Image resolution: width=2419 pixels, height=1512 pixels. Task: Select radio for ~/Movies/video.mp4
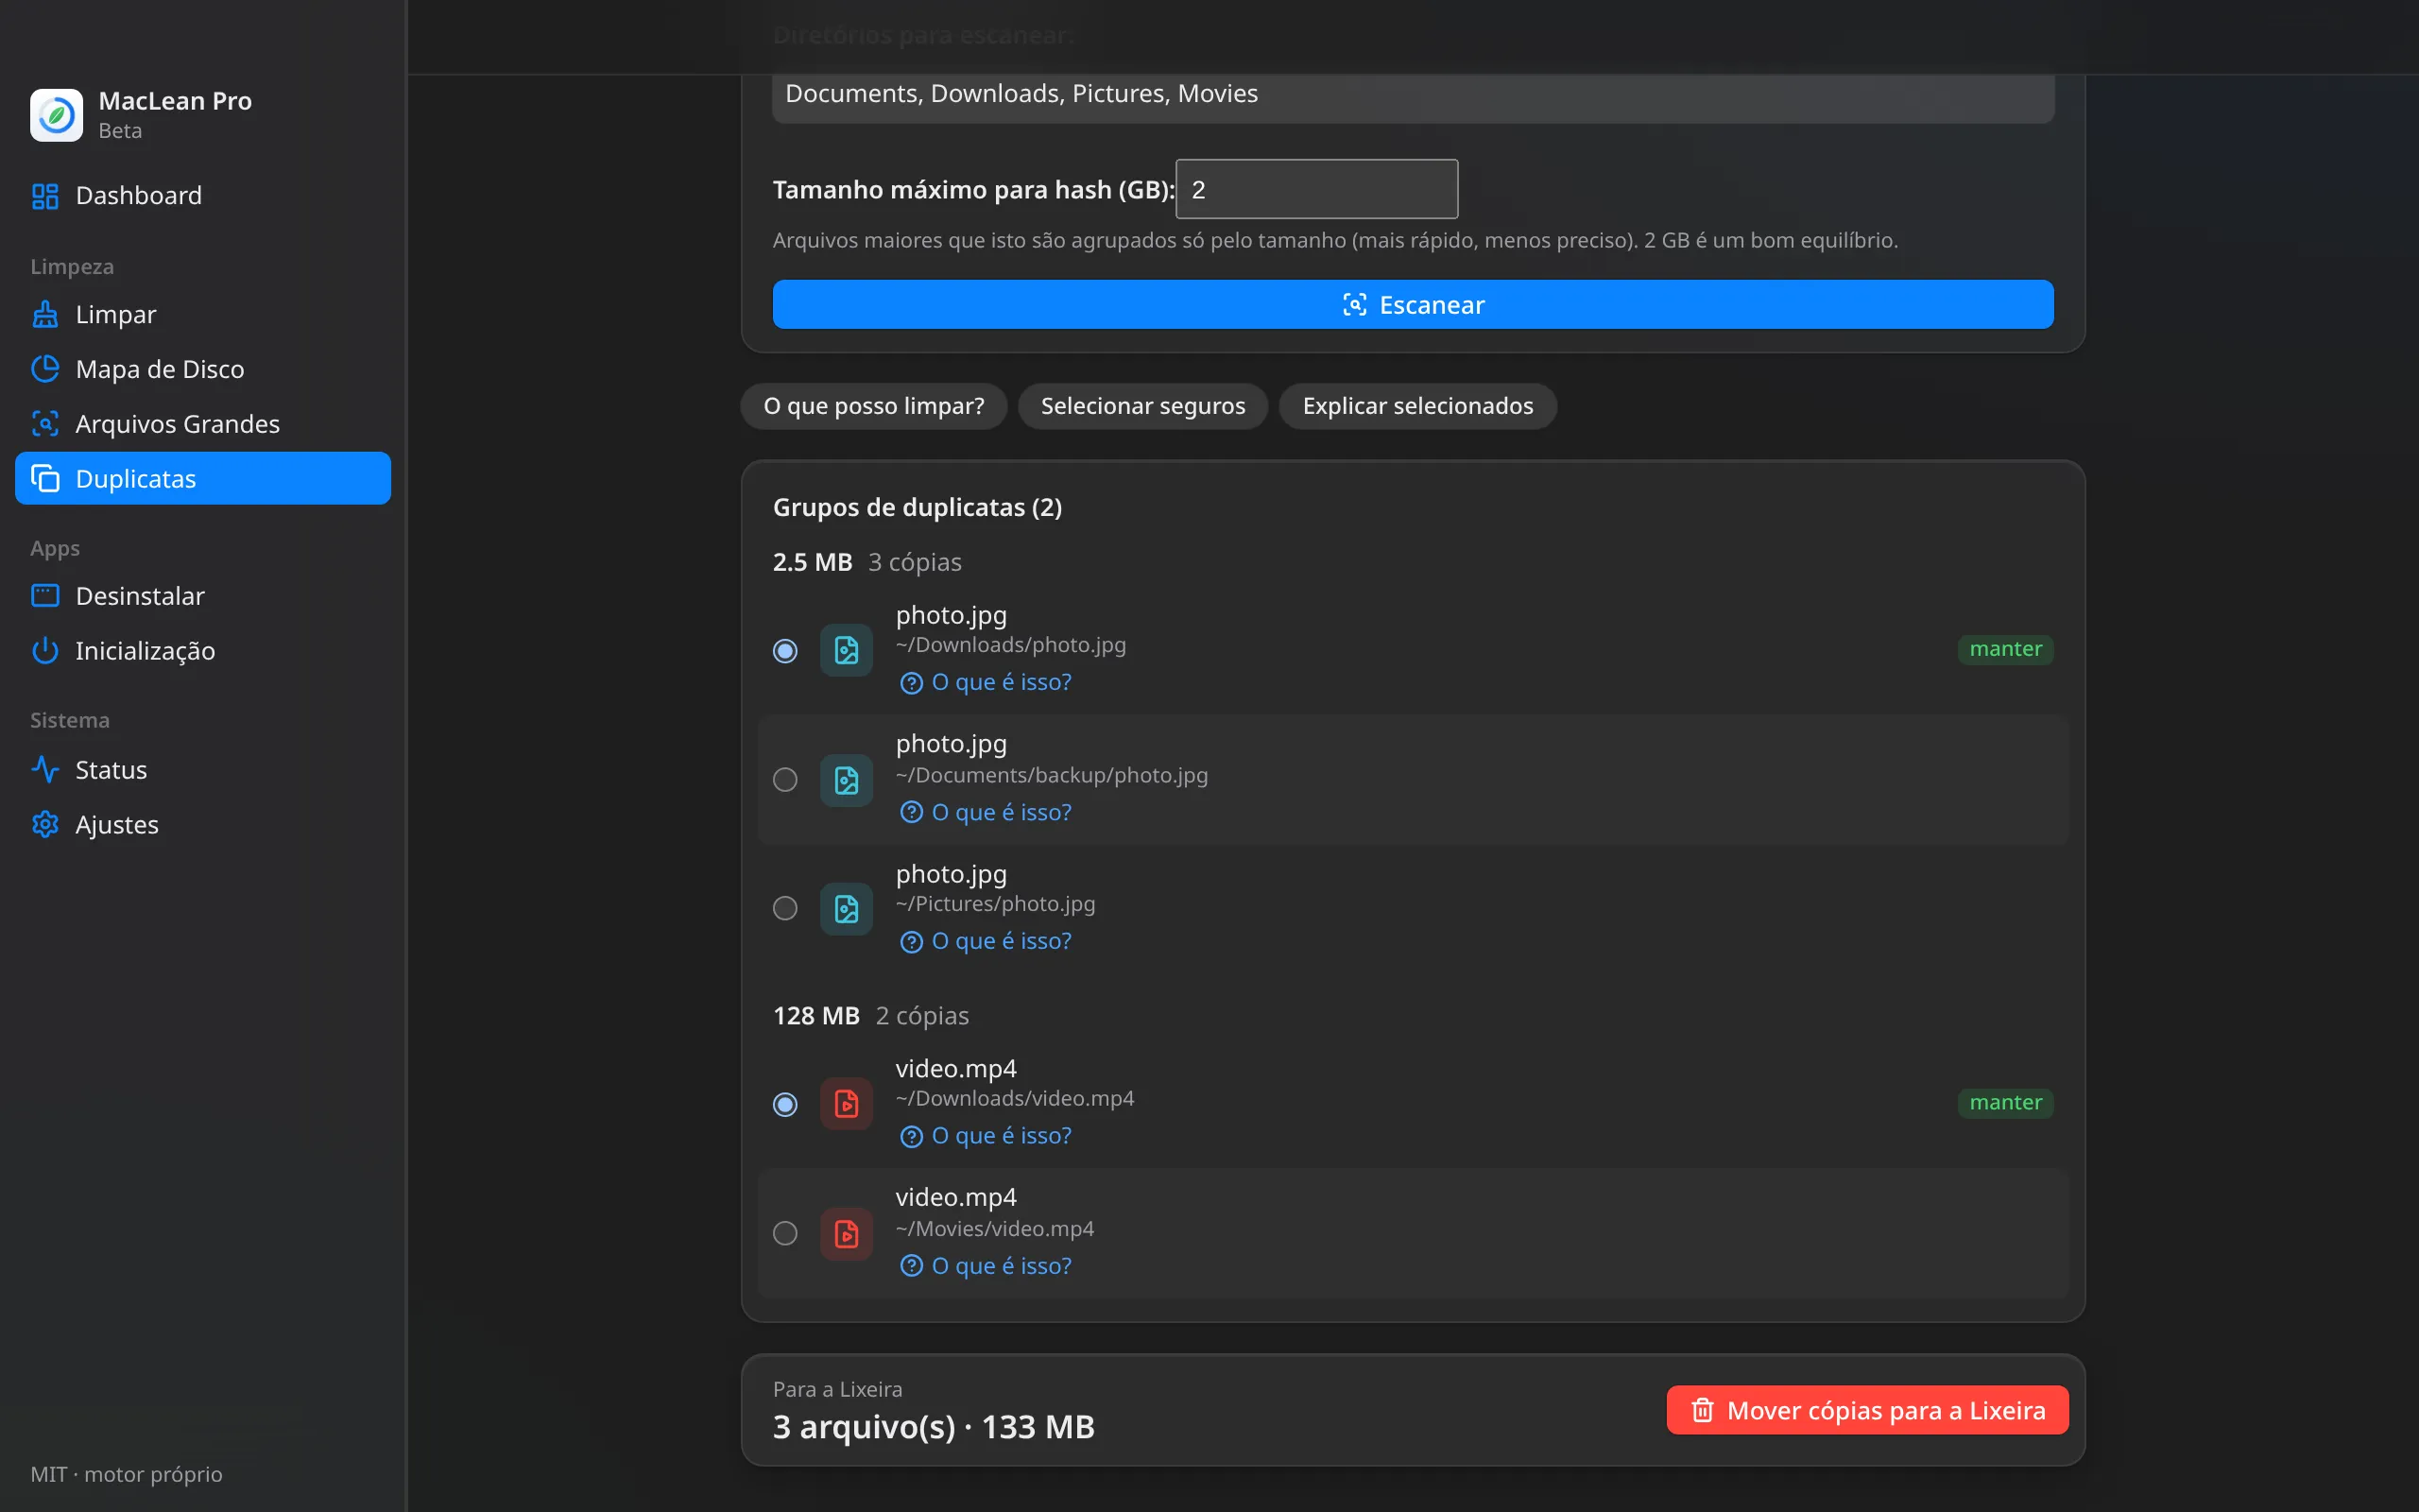point(785,1234)
